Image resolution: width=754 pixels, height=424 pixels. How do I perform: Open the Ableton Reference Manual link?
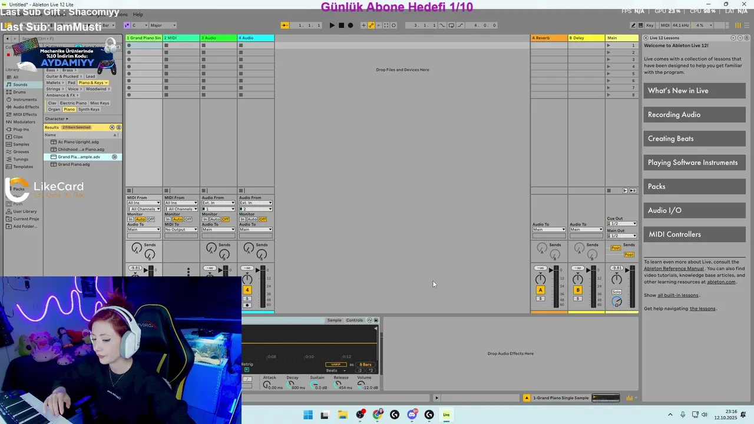coord(673,269)
